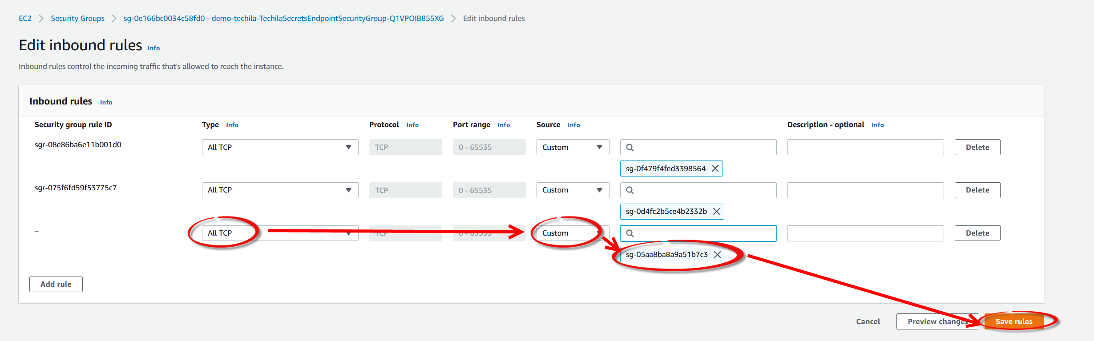Focus the description field of the first rule

[865, 147]
